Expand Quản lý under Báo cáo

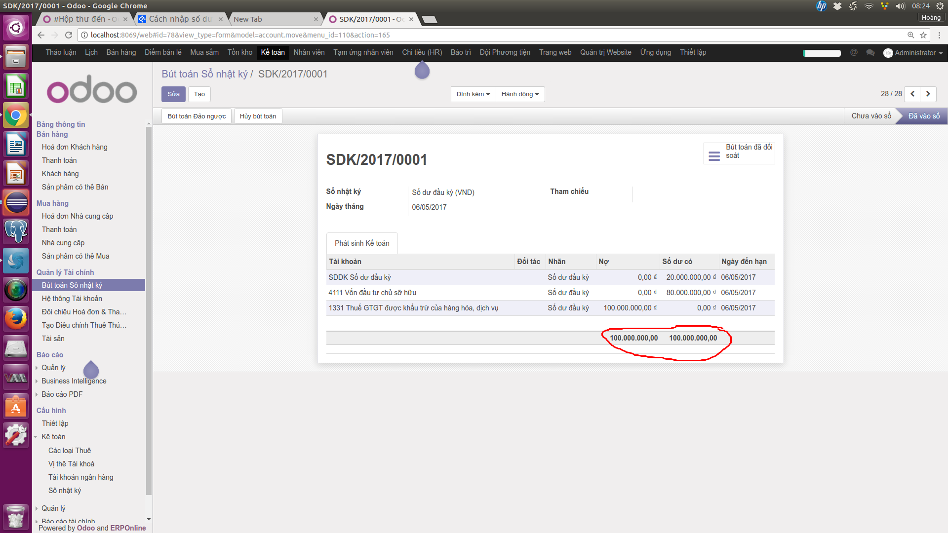point(53,368)
